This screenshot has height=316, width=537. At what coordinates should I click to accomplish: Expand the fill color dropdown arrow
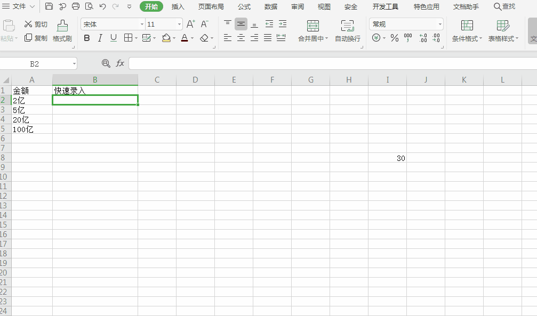coord(174,38)
